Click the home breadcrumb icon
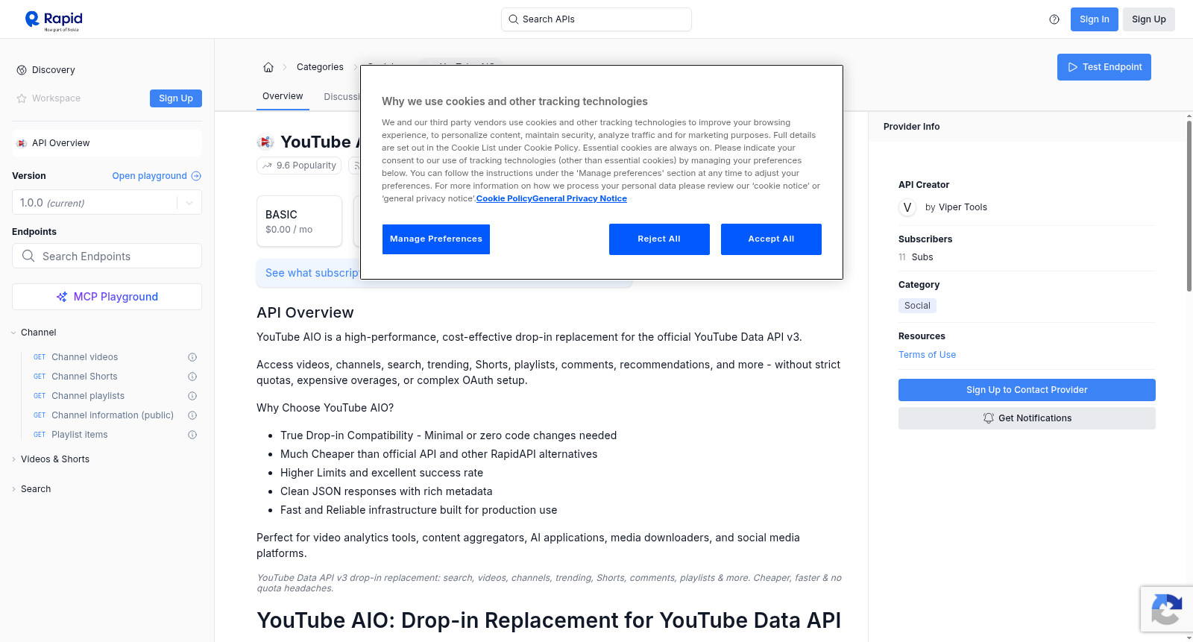Image resolution: width=1193 pixels, height=642 pixels. click(x=268, y=67)
